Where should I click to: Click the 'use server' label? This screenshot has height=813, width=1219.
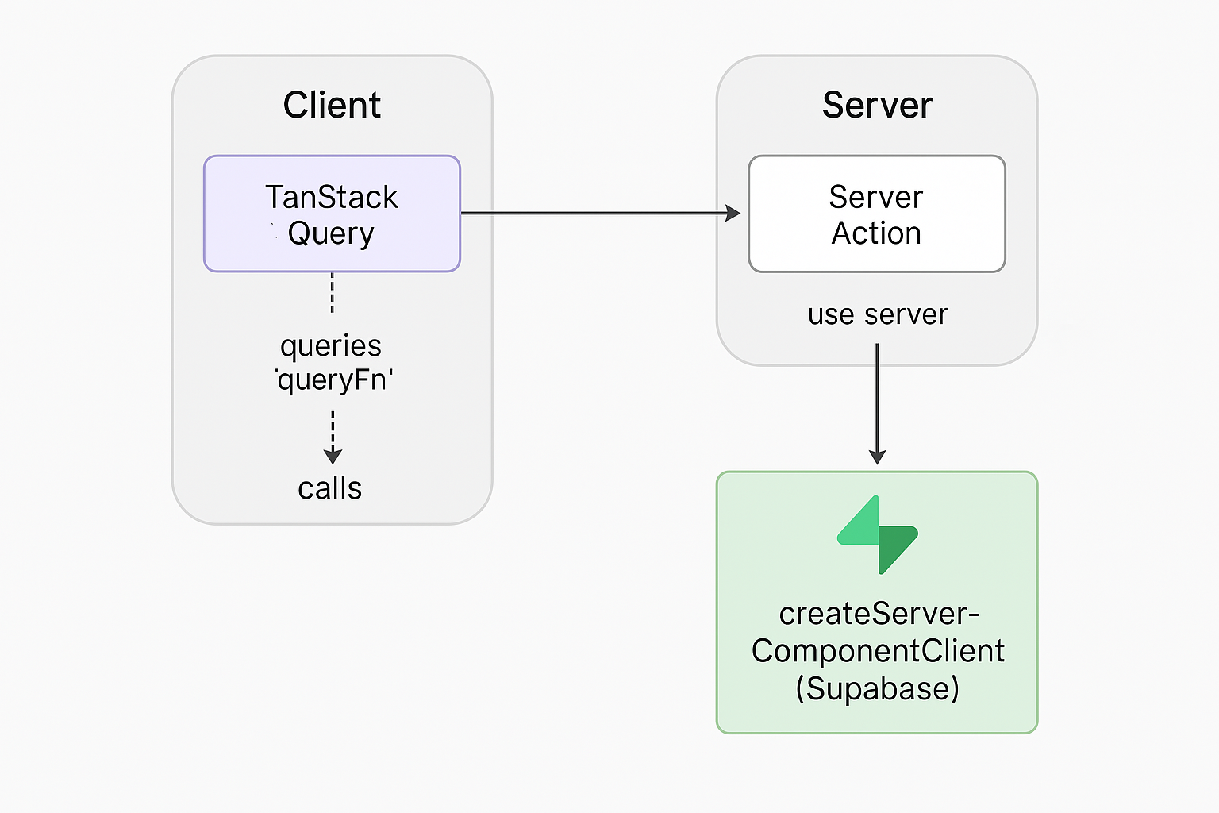pyautogui.click(x=878, y=314)
